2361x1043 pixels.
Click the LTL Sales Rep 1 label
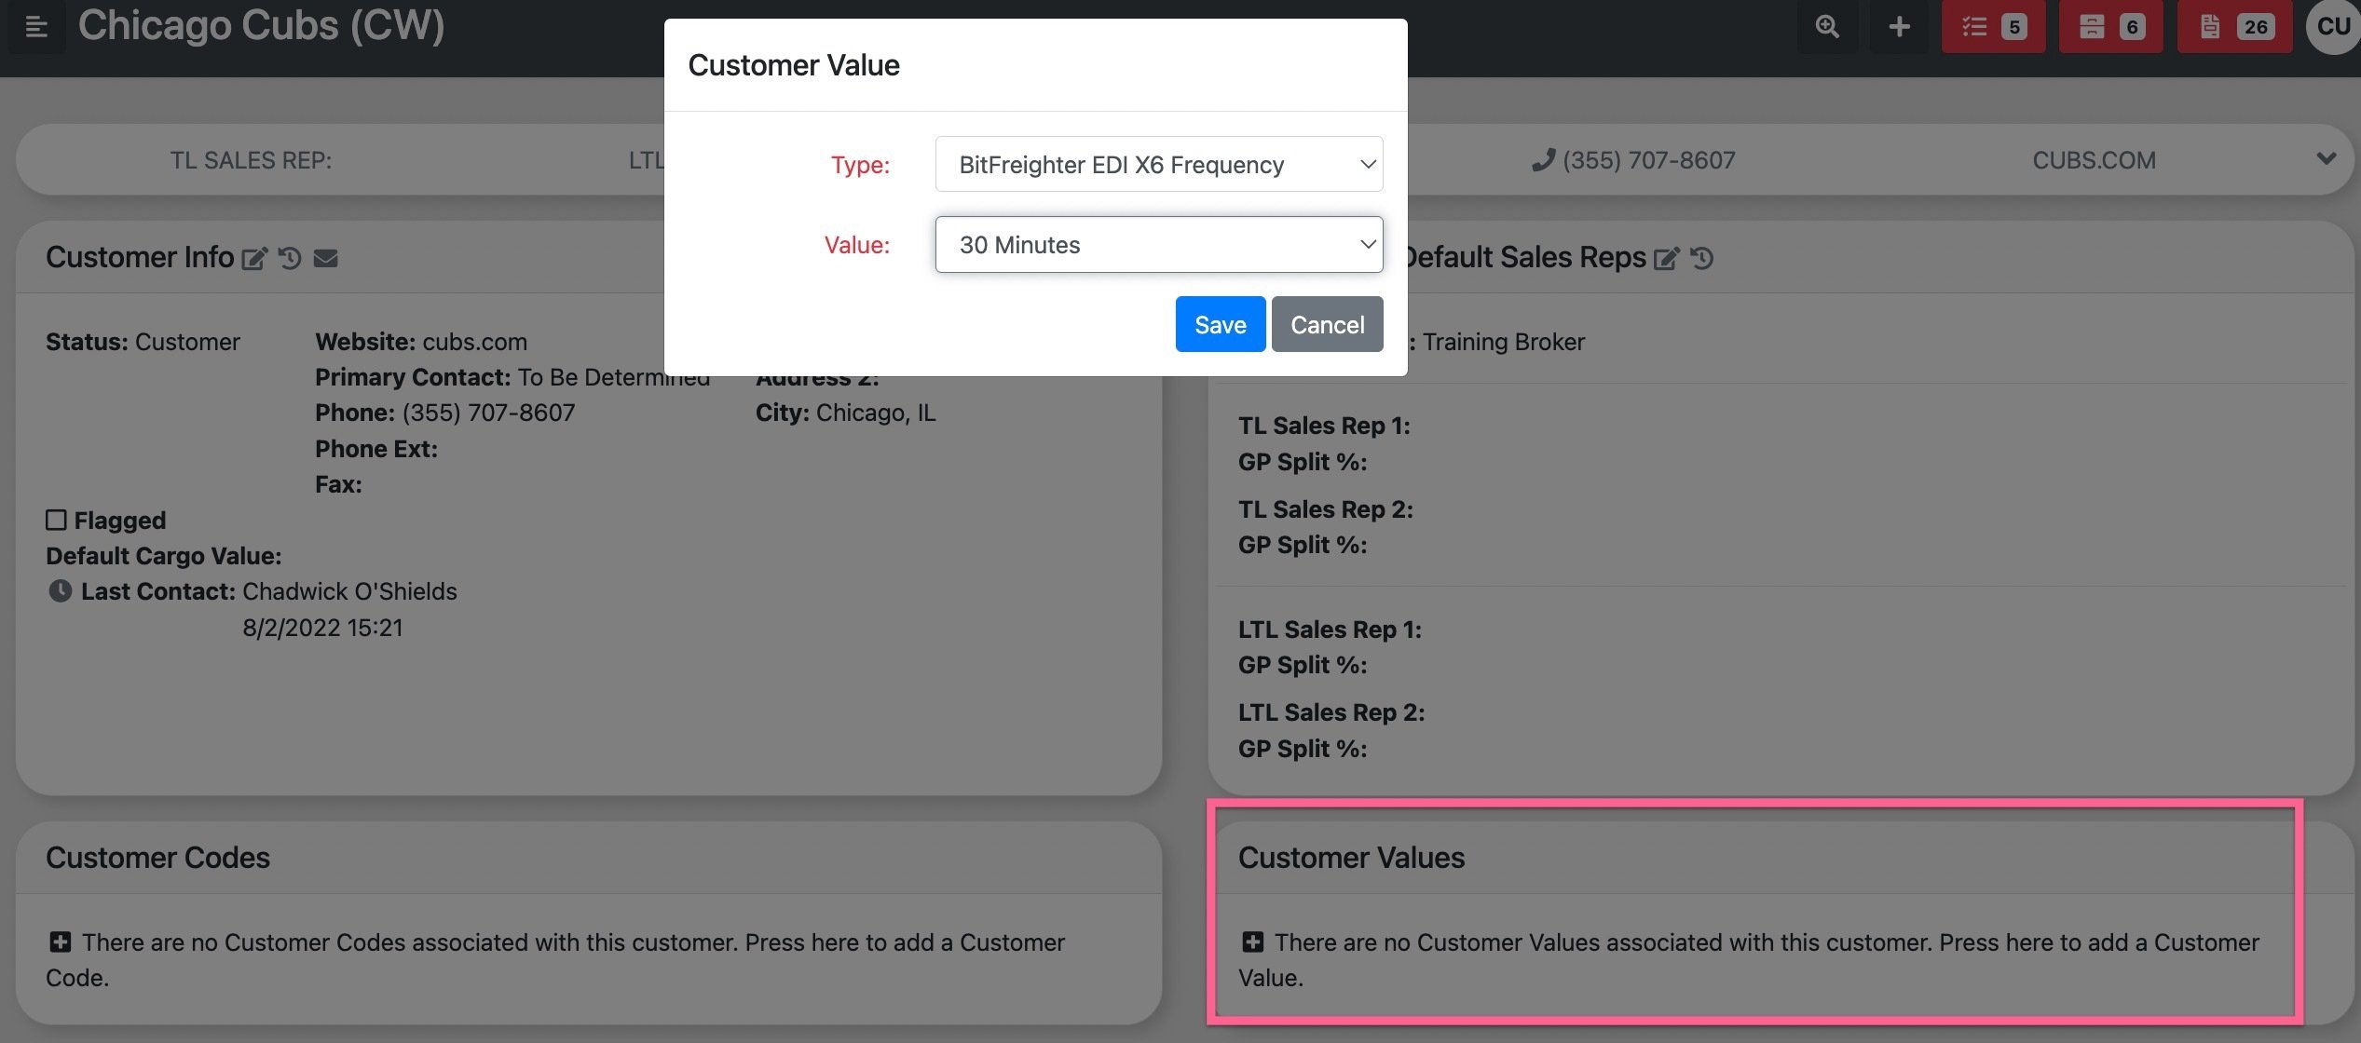click(1330, 630)
